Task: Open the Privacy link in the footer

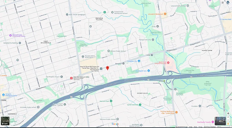Action: click(x=200, y=127)
